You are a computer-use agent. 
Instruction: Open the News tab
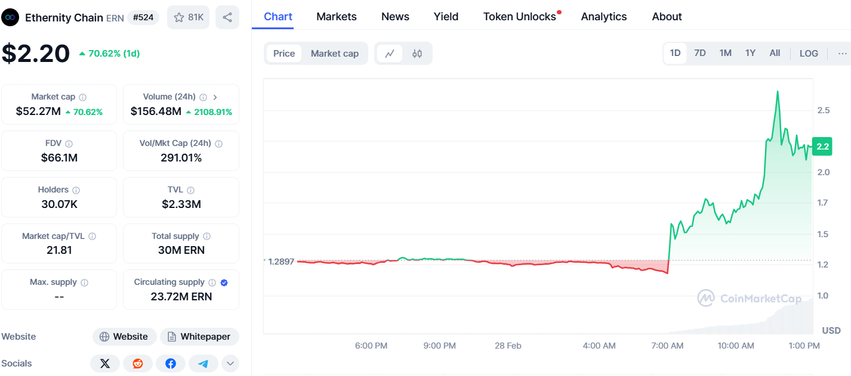click(x=395, y=17)
